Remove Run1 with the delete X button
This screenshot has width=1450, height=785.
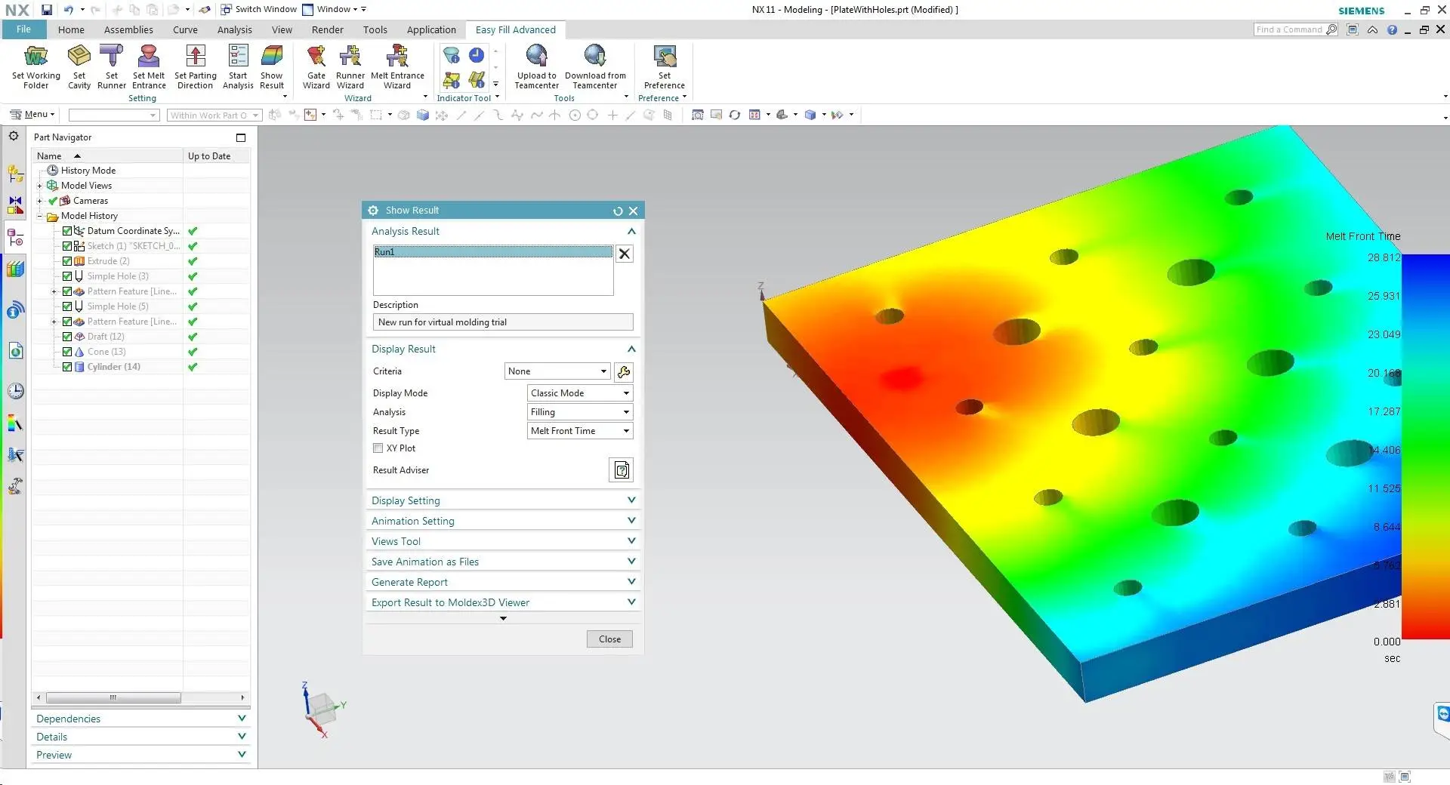click(625, 254)
